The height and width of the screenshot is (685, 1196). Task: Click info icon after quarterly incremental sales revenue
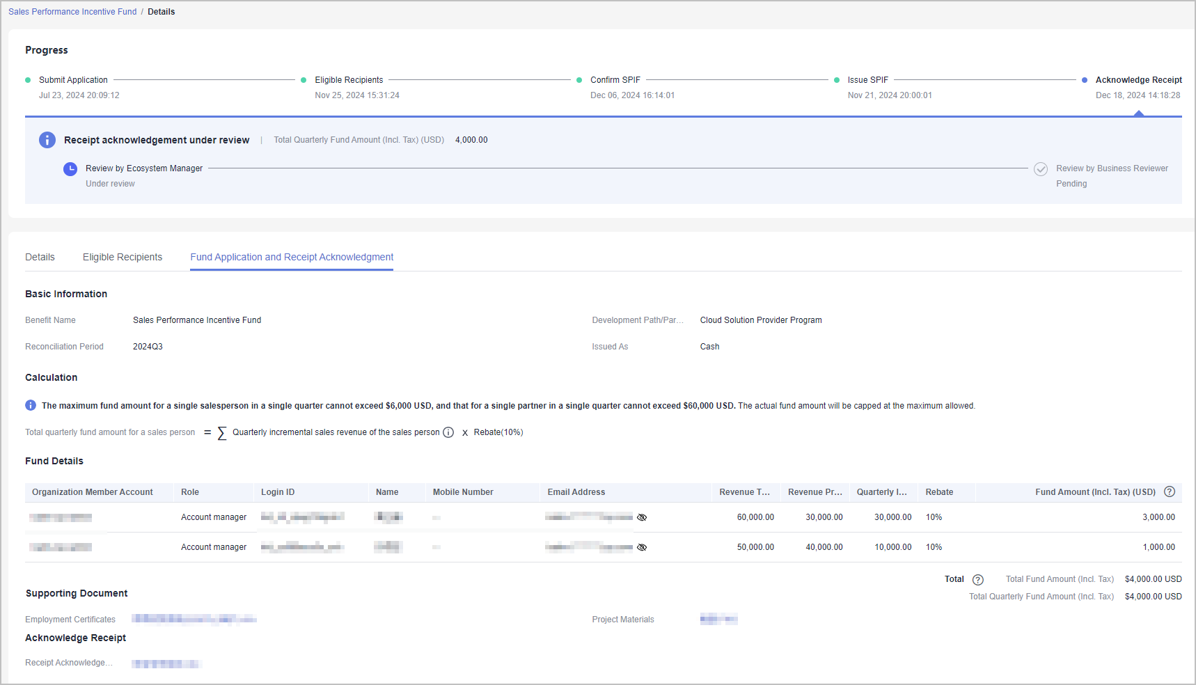point(448,432)
